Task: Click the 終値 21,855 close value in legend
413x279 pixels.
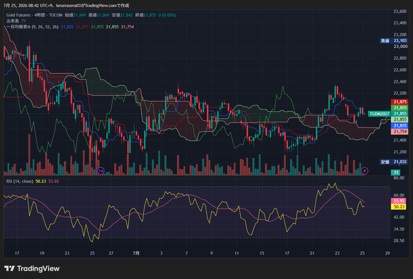Action: (146, 15)
